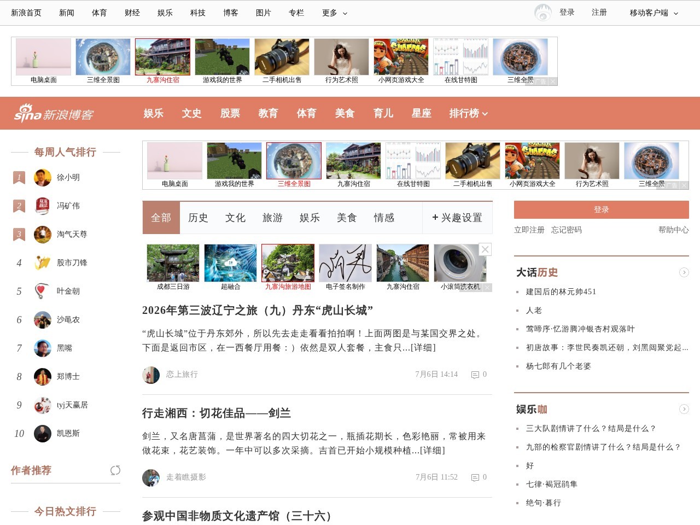Open 徐小明's avatar in ranking

[x=43, y=177]
